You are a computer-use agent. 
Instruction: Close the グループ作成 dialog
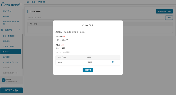119,23
